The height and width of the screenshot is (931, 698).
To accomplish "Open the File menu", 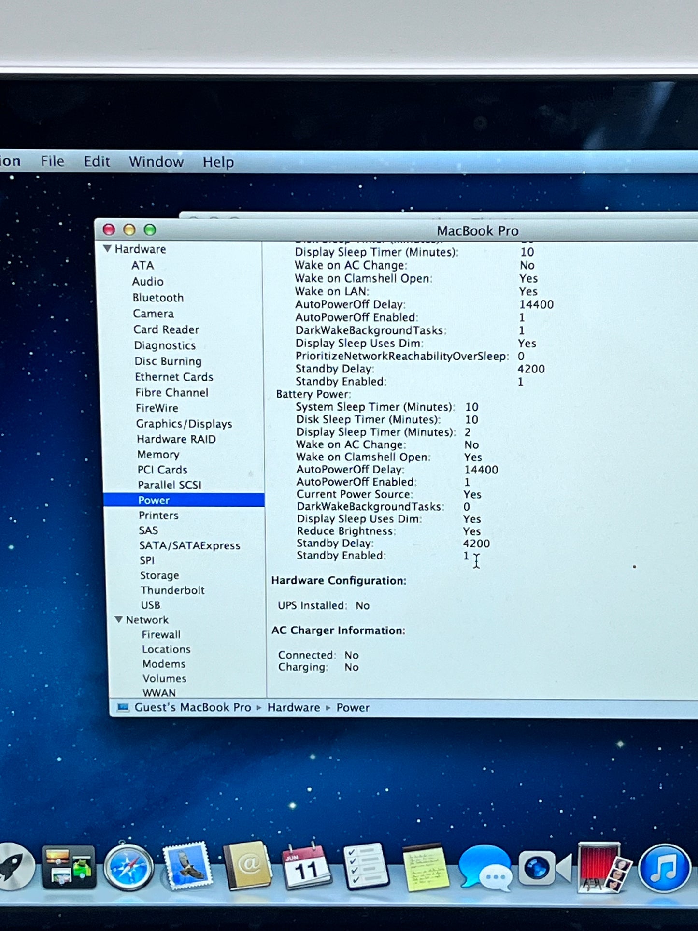I will [x=52, y=161].
